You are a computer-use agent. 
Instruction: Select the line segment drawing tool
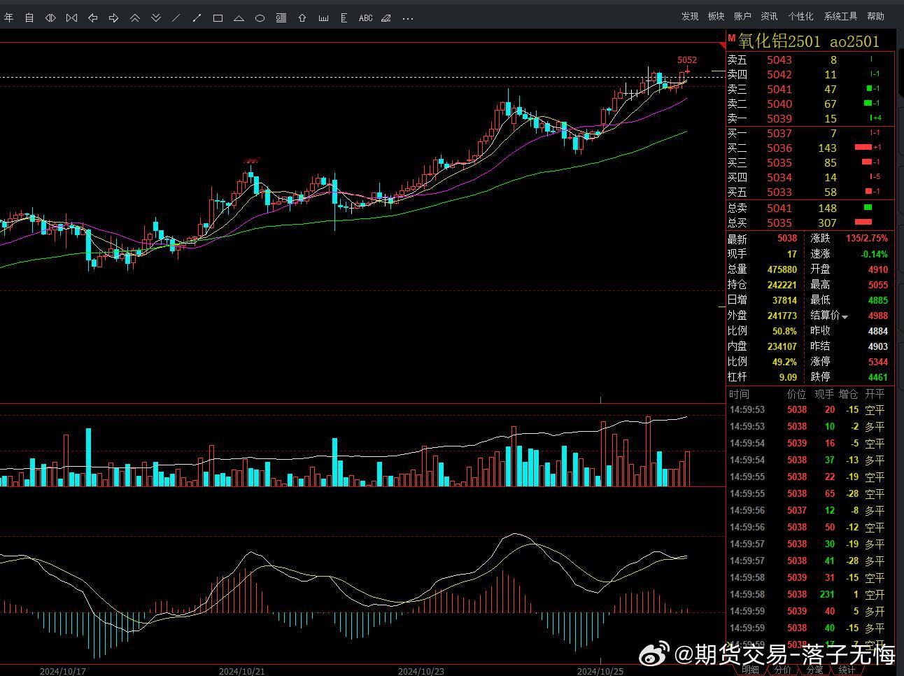click(x=197, y=17)
